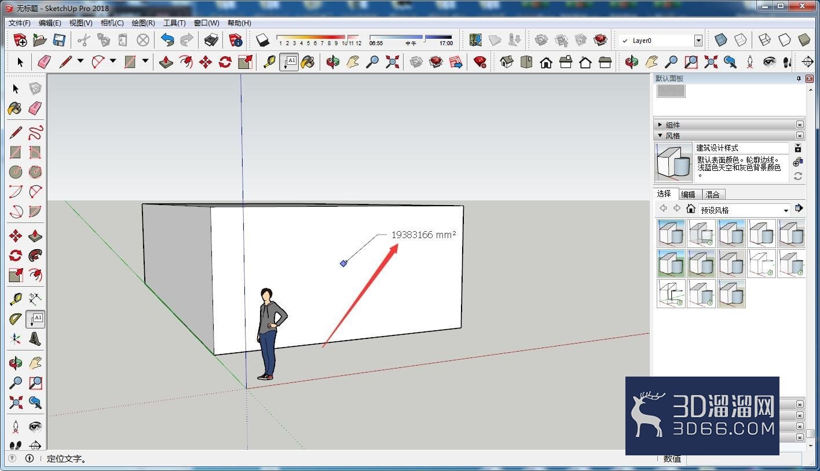
Task: Select the Follow Me tool
Action: [x=35, y=255]
